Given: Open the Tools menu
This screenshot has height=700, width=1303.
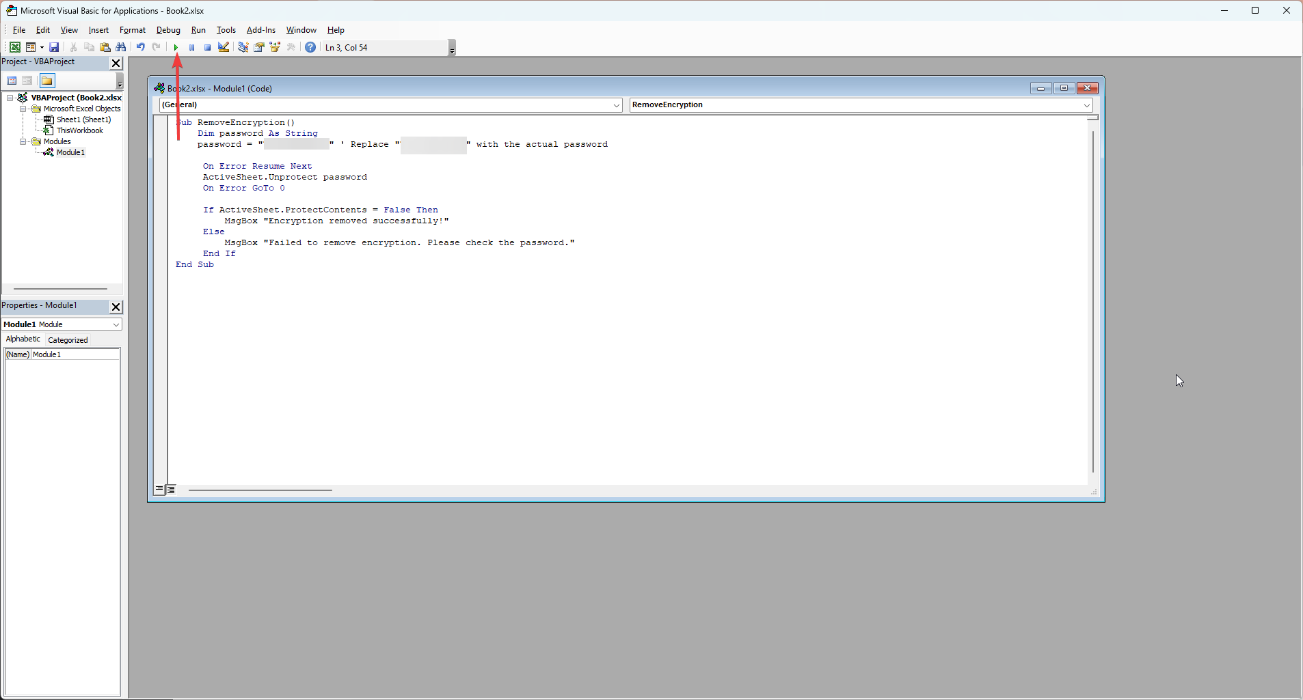Looking at the screenshot, I should pos(226,30).
